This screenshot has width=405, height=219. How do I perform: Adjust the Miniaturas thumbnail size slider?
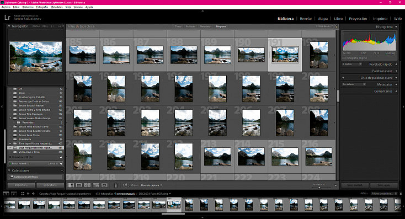(x=319, y=187)
